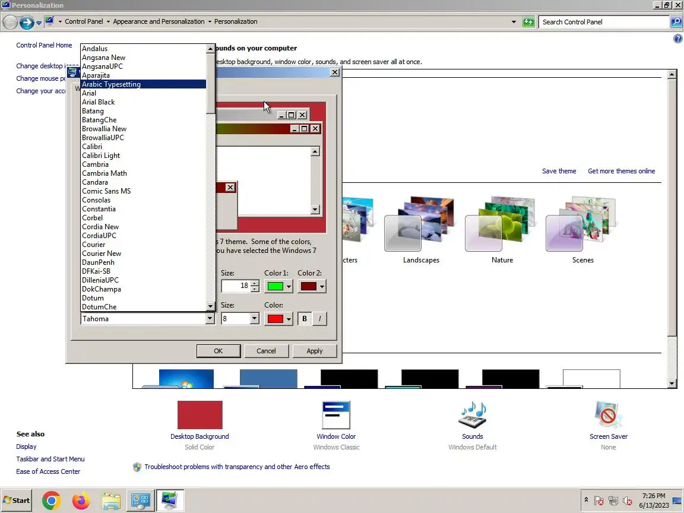Click in the Search Control Panel field
This screenshot has height=513, width=684.
(604, 22)
